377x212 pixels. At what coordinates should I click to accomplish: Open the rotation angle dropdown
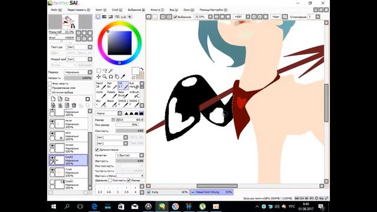pyautogui.click(x=248, y=16)
